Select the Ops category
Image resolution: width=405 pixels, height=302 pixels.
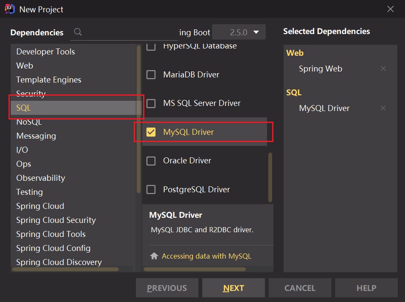[73, 164]
